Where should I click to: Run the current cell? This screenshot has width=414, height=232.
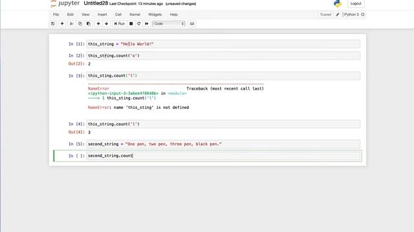[x=119, y=24]
